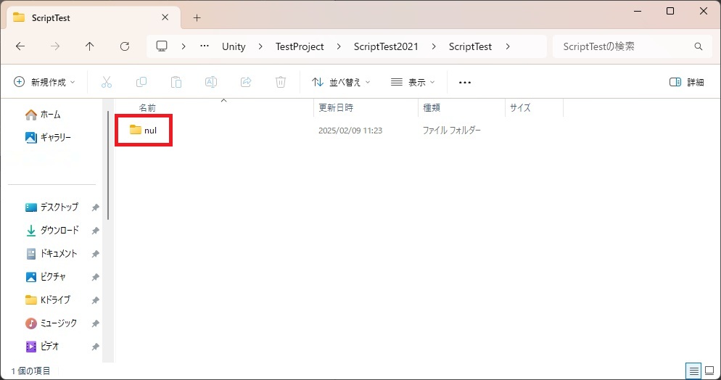Click the pin icon beside Kドライブ
This screenshot has width=721, height=380.
tap(95, 300)
